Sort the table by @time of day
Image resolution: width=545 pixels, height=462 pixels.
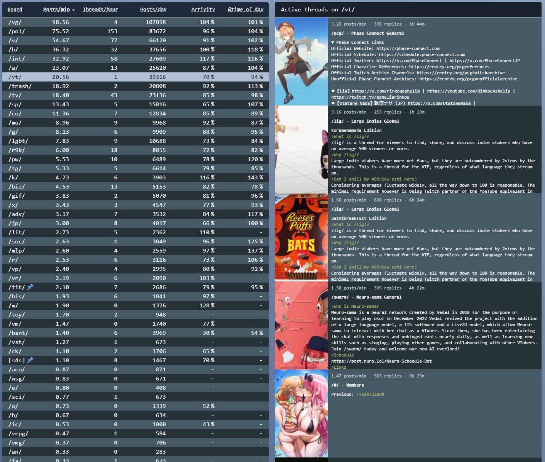[x=246, y=10]
